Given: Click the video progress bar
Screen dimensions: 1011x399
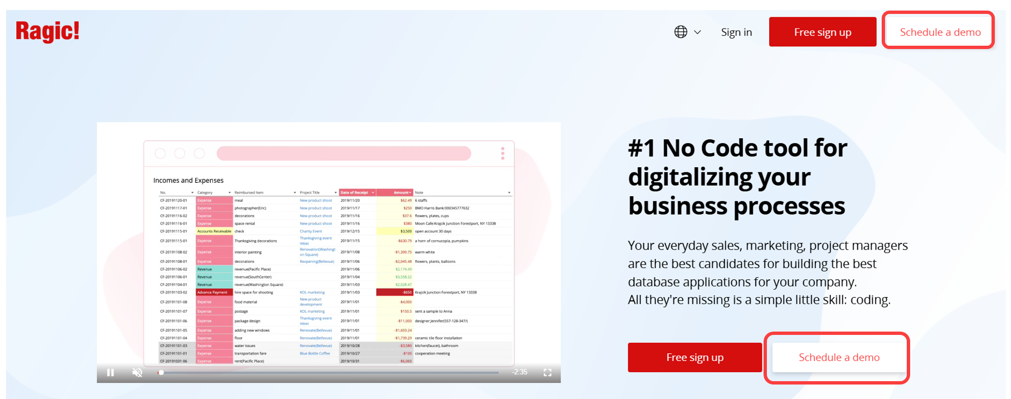Looking at the screenshot, I should pyautogui.click(x=329, y=372).
